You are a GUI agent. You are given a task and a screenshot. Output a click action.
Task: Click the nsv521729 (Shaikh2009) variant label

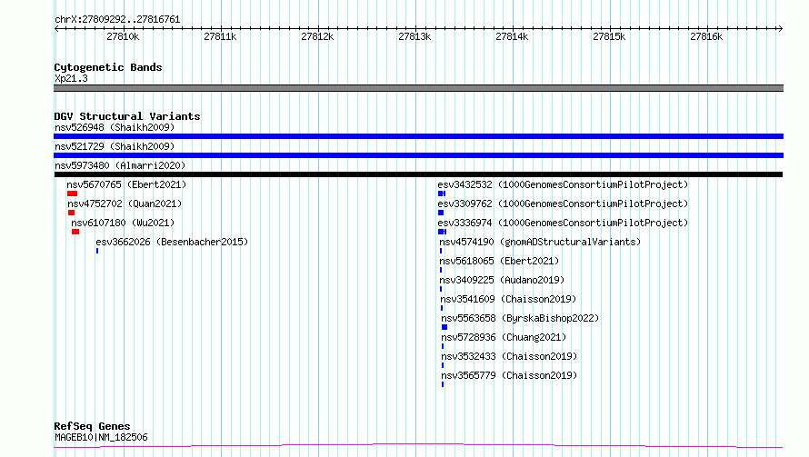click(x=115, y=146)
